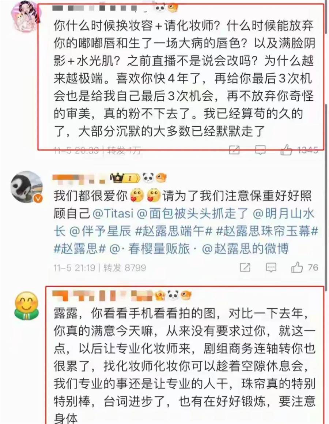The image size is (329, 424).
Task: Open the #赵露思珠帘玉幕# hashtag
Action: pyautogui.click(x=267, y=231)
